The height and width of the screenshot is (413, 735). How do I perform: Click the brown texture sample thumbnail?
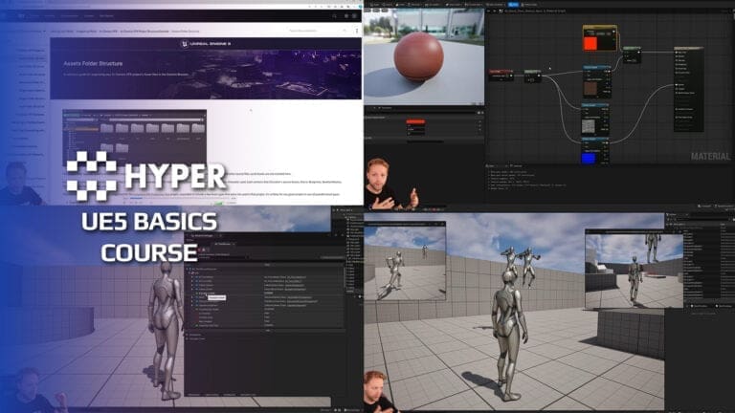(590, 88)
